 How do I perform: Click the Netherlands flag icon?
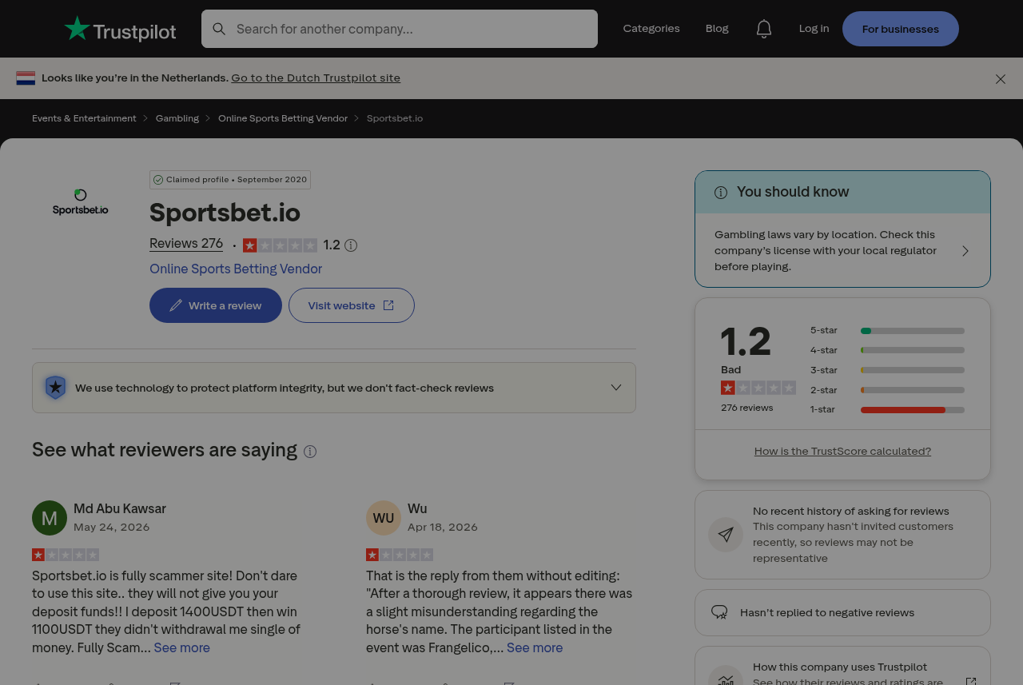[26, 78]
